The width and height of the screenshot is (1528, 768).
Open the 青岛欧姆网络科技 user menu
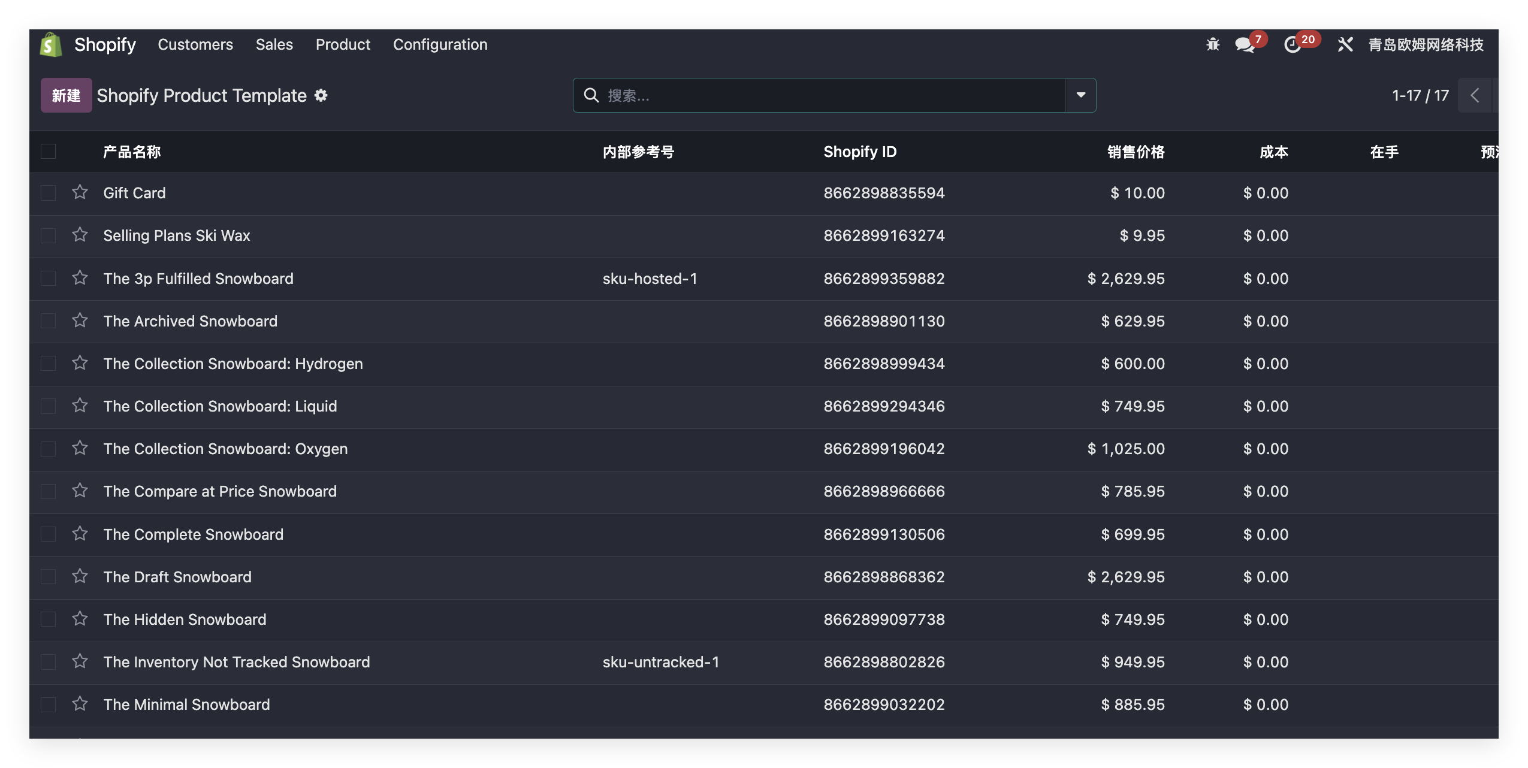tap(1425, 44)
